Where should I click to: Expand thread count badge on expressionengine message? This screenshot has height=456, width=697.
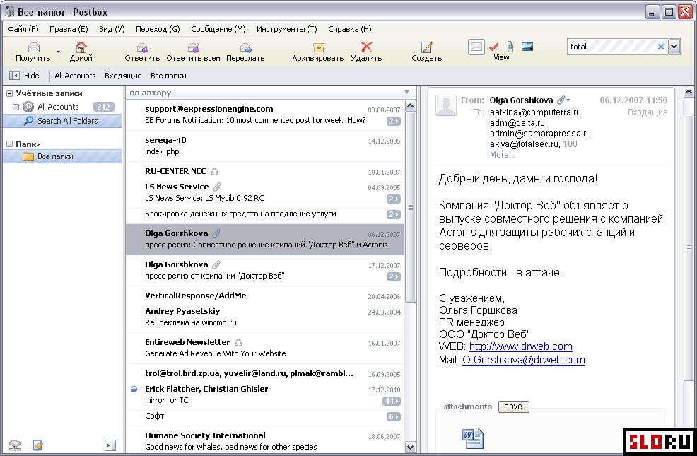pos(394,121)
